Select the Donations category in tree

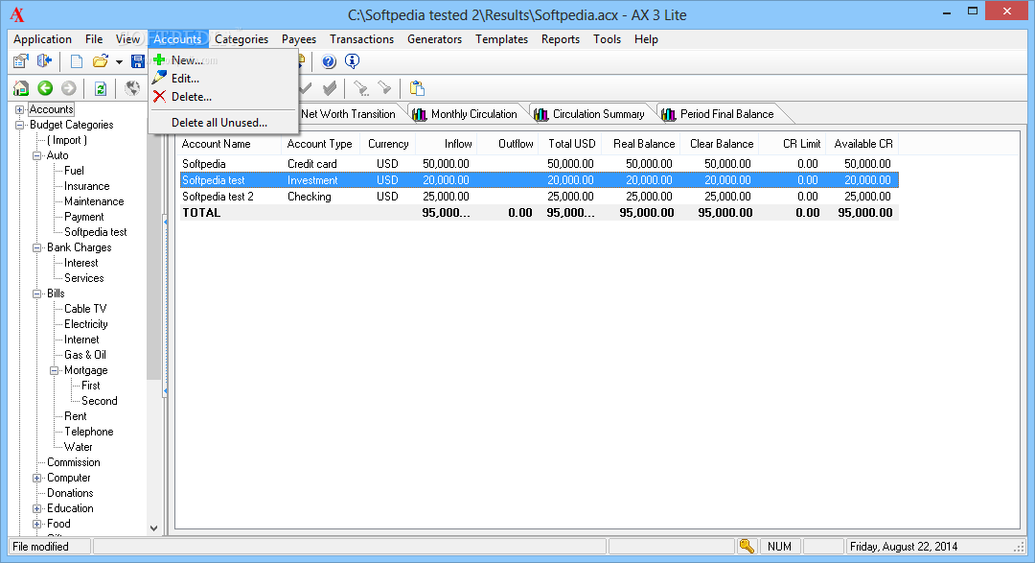[x=70, y=493]
